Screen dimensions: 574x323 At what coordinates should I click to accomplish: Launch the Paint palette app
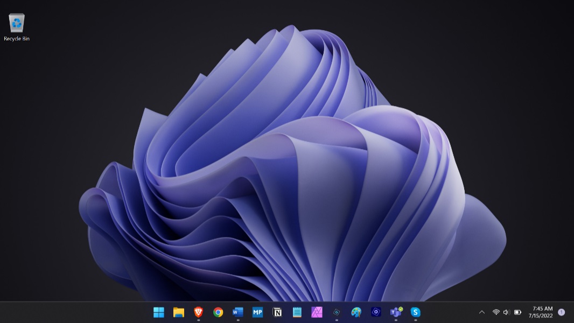click(356, 312)
